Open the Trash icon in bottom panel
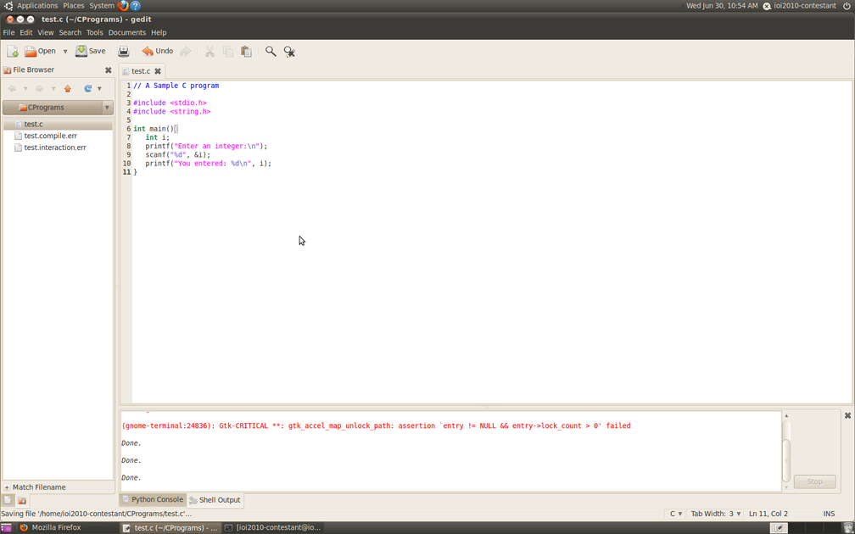The image size is (855, 534). [848, 528]
